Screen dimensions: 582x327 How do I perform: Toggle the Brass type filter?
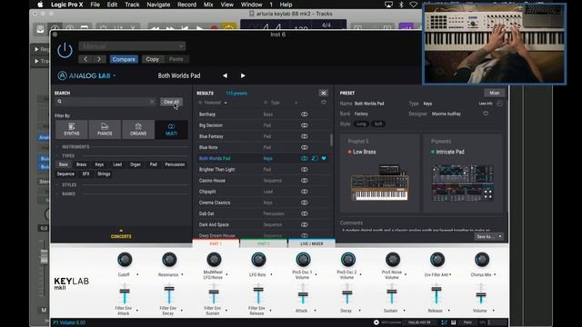coord(81,164)
